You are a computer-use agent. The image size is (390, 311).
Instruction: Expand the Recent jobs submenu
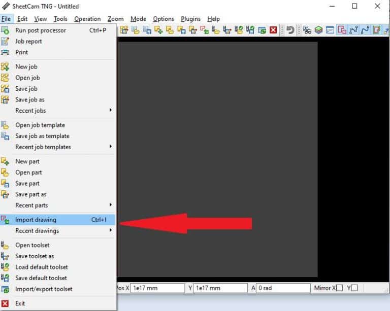click(x=110, y=111)
